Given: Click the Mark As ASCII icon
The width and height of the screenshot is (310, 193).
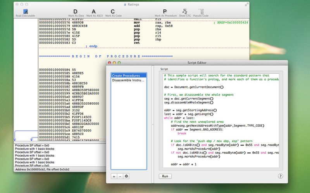Looking at the screenshot, I should pos(94,12).
